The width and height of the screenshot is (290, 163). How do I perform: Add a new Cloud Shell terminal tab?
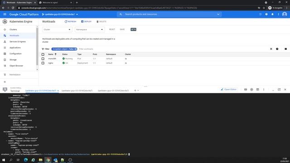tap(135, 91)
